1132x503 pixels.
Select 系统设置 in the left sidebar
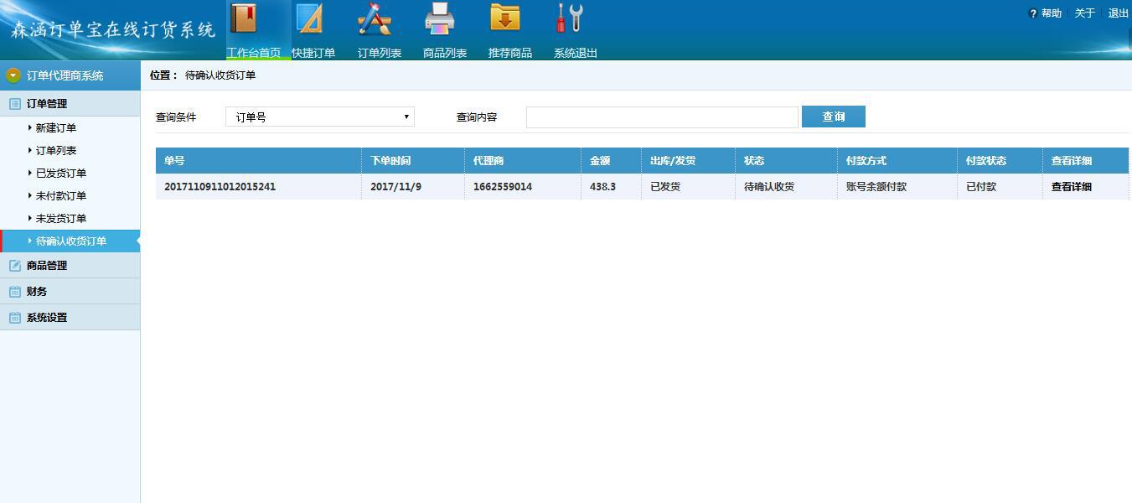click(48, 317)
